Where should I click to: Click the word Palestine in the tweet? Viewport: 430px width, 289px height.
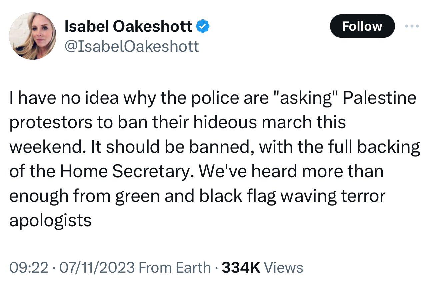380,98
